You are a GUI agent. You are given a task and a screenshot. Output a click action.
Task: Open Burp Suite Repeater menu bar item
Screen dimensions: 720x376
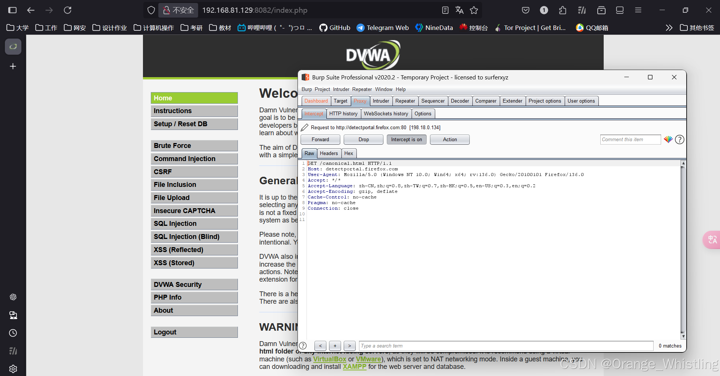362,90
